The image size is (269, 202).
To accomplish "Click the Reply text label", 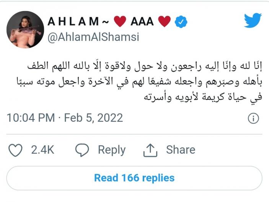I will (x=112, y=150).
